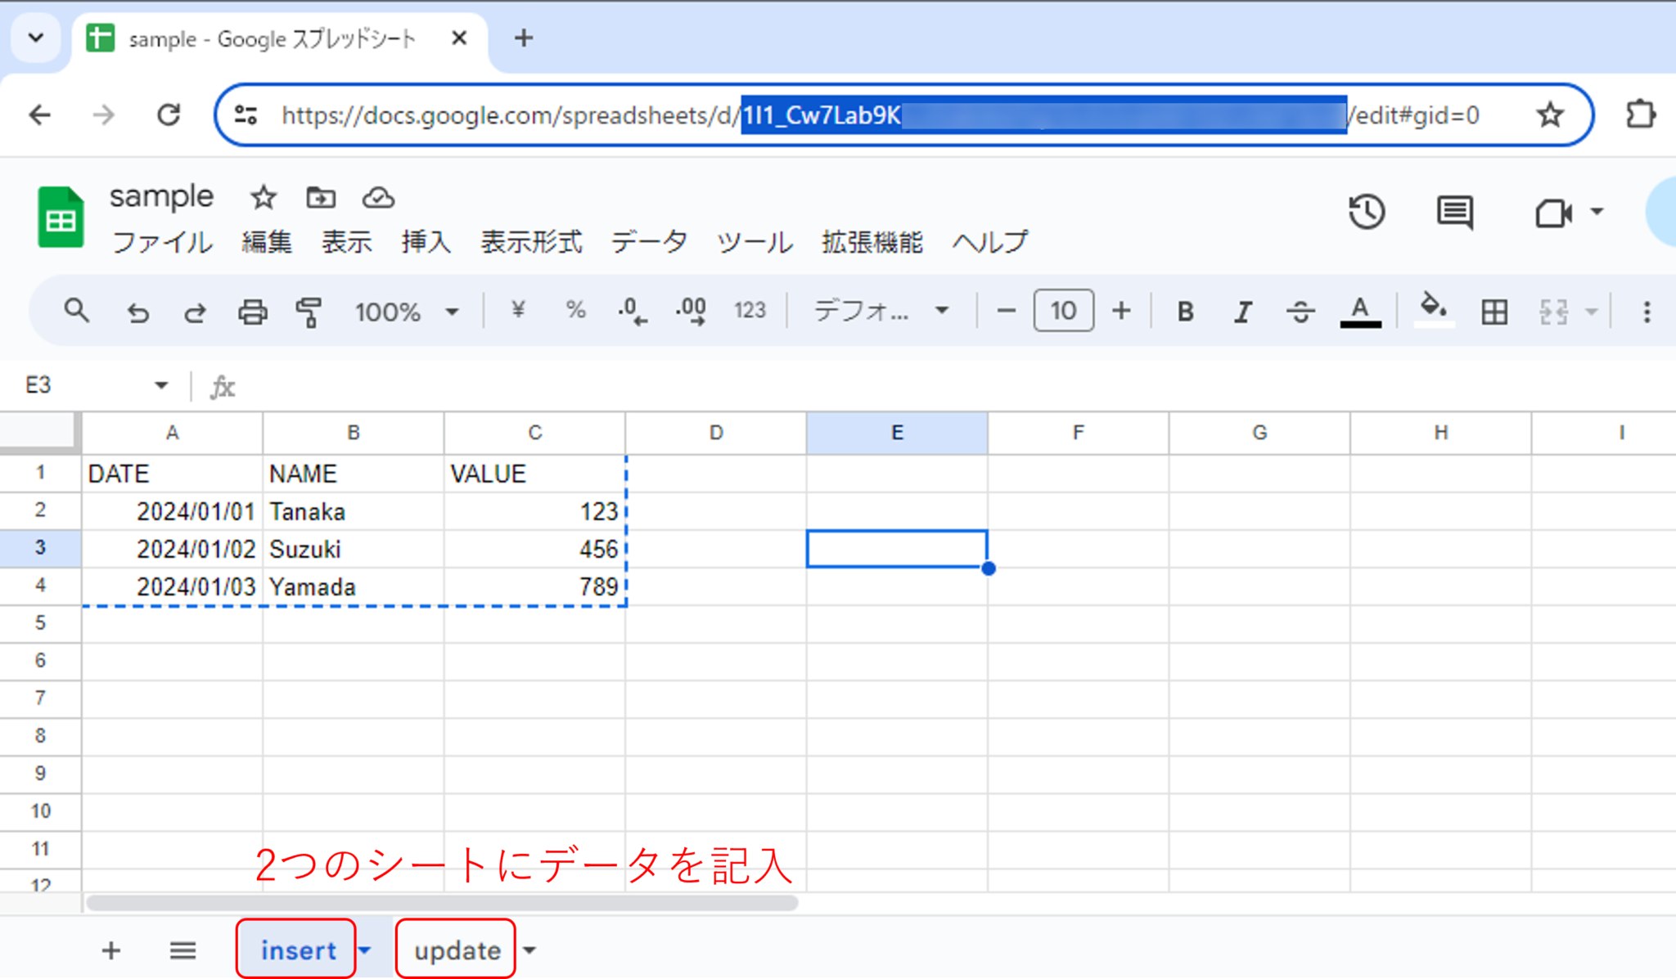Click the add new sheet plus button
This screenshot has width=1676, height=979.
click(x=110, y=950)
